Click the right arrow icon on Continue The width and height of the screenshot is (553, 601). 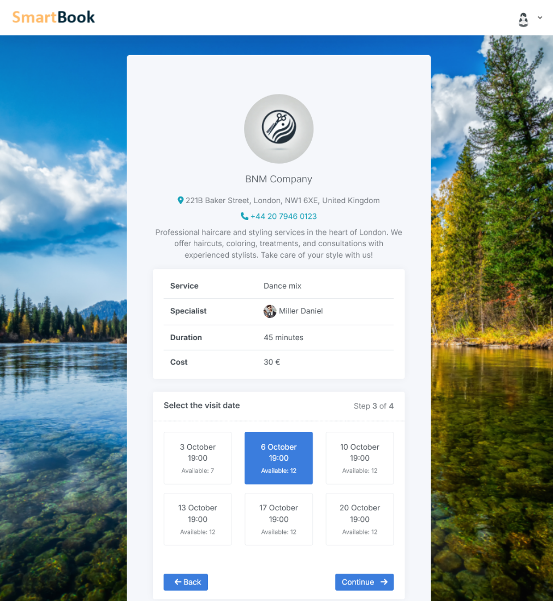[x=384, y=582]
